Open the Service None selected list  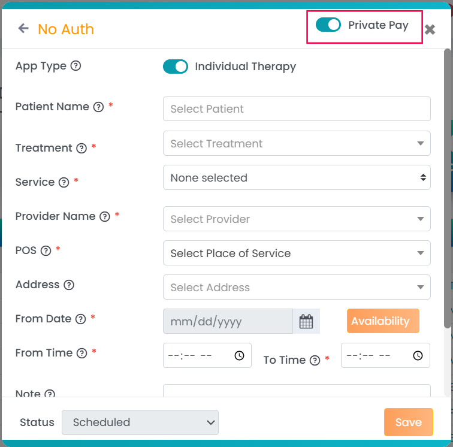pos(297,178)
